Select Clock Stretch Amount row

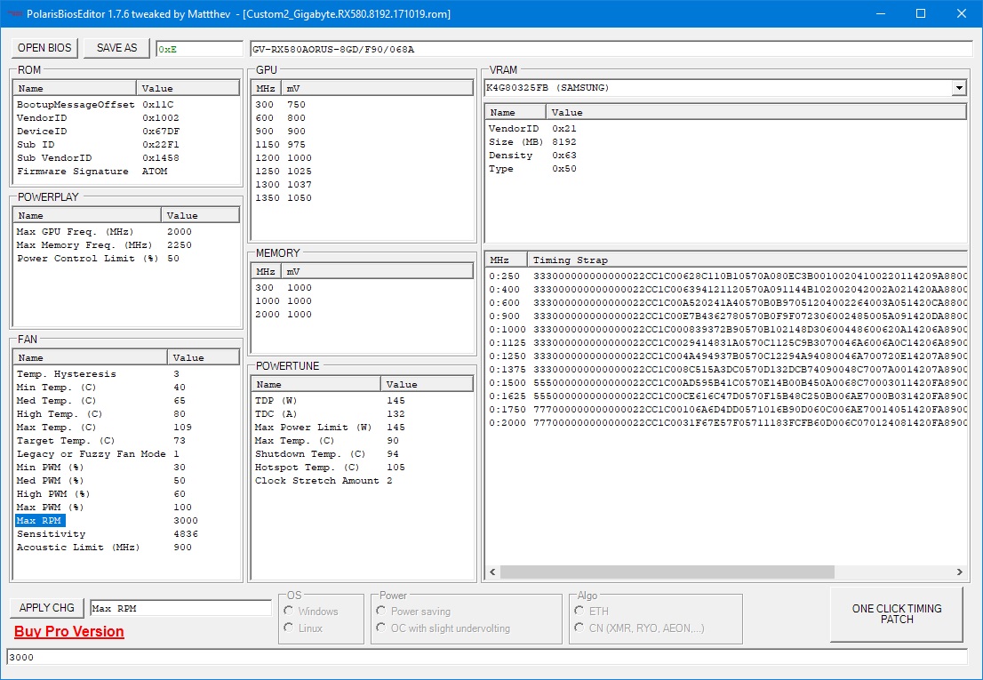point(362,481)
